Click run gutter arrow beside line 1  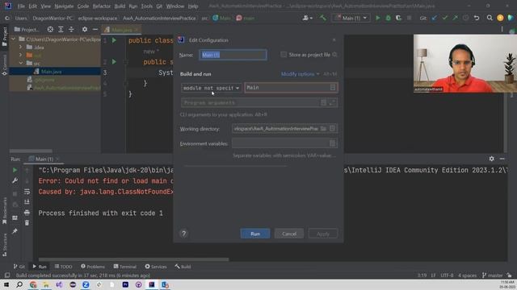point(114,40)
